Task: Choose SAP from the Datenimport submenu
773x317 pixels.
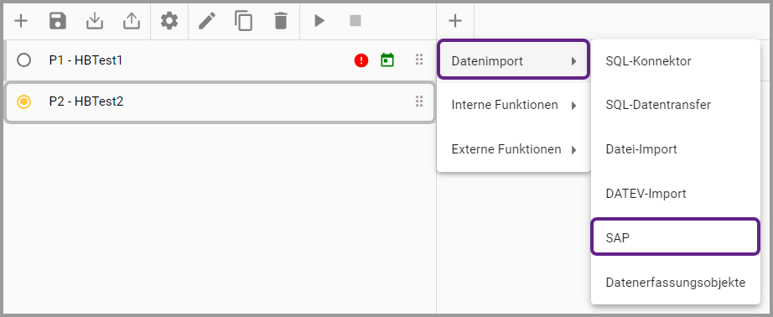Action: coord(675,237)
